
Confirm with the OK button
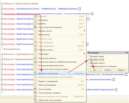pyautogui.click(x=94, y=70)
